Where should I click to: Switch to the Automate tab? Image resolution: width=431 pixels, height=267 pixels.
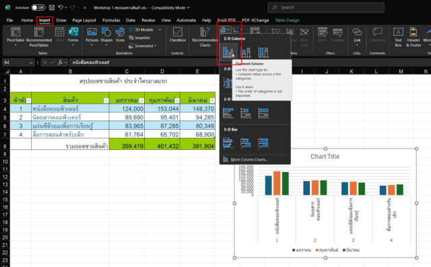coord(186,20)
